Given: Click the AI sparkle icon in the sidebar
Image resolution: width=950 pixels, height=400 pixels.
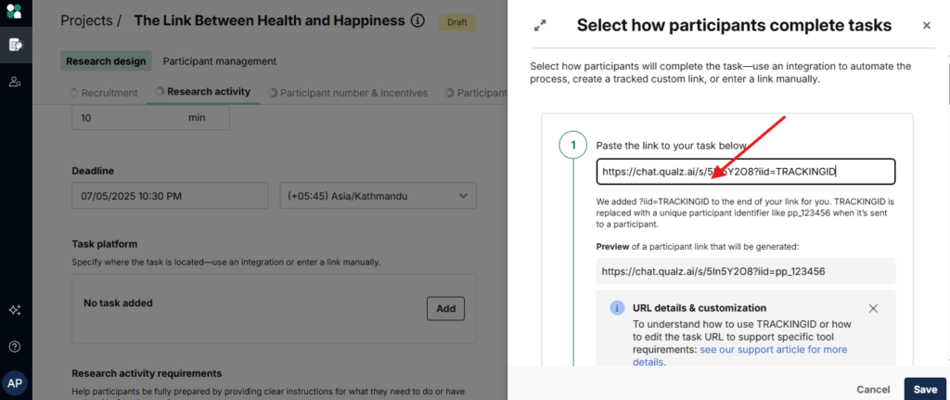Looking at the screenshot, I should pyautogui.click(x=15, y=310).
